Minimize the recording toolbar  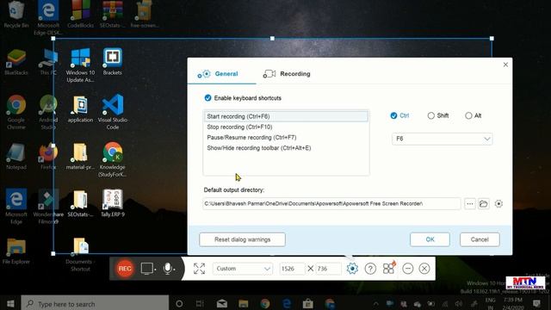pyautogui.click(x=407, y=269)
